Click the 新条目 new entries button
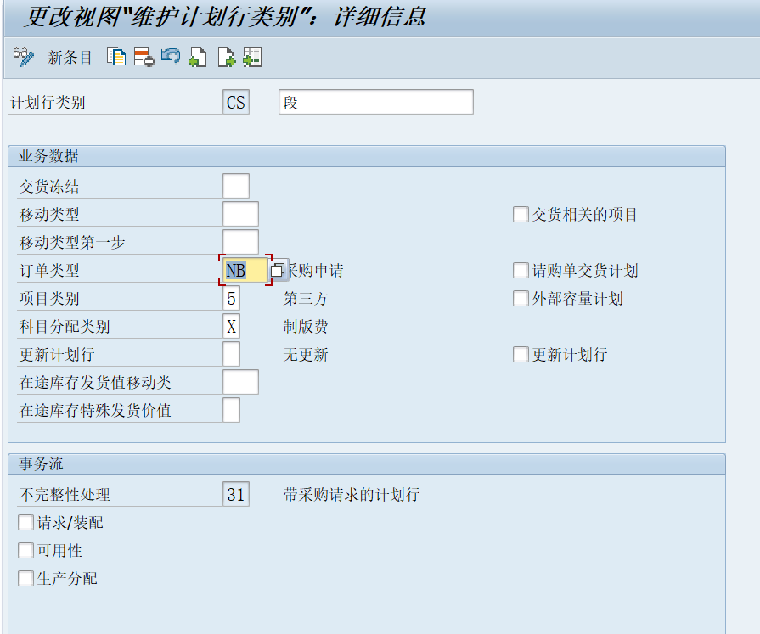Screen dimensions: 760x634 (x=70, y=58)
